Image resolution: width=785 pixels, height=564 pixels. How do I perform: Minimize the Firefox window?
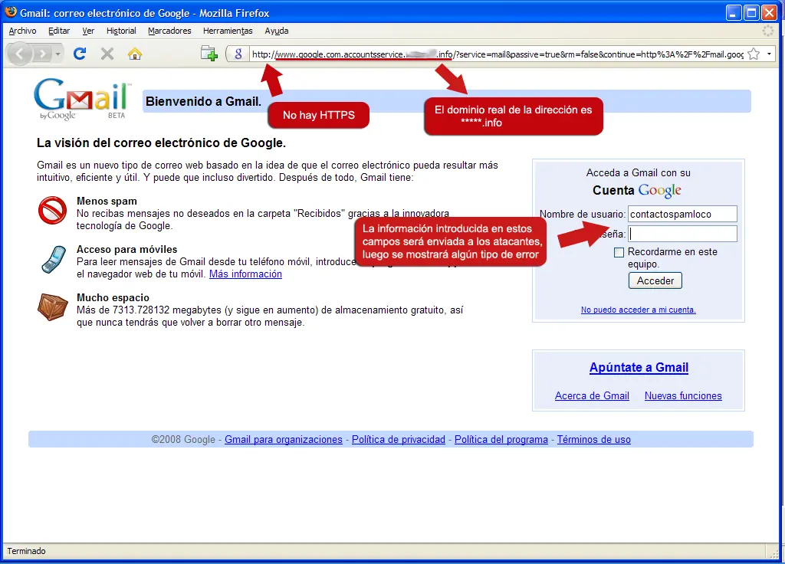(734, 12)
